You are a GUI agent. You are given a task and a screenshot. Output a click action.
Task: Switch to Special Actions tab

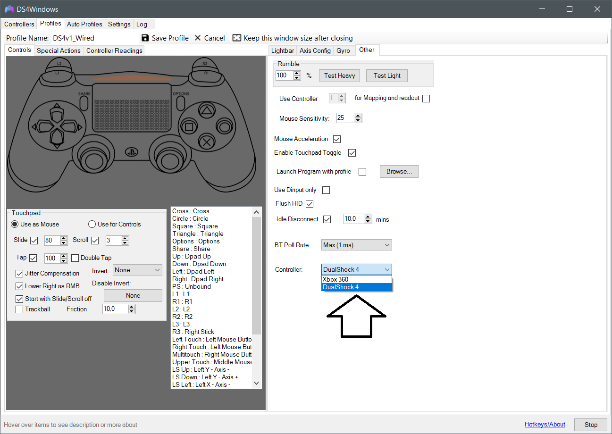point(59,50)
